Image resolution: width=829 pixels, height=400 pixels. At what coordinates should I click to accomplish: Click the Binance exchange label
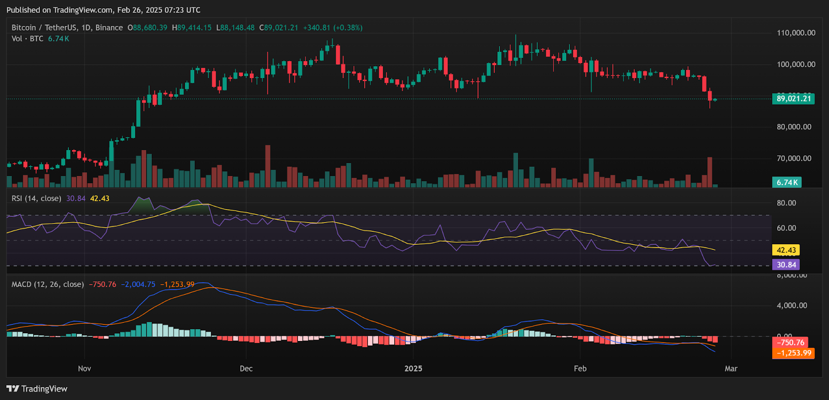pos(109,27)
